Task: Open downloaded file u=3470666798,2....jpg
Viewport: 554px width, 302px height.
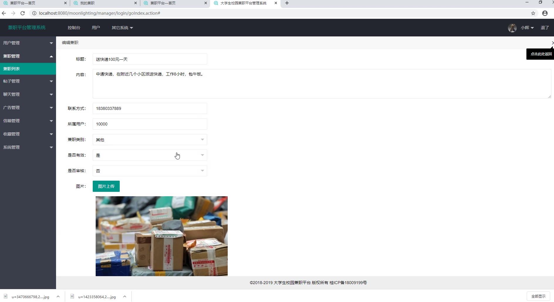Action: click(30, 297)
